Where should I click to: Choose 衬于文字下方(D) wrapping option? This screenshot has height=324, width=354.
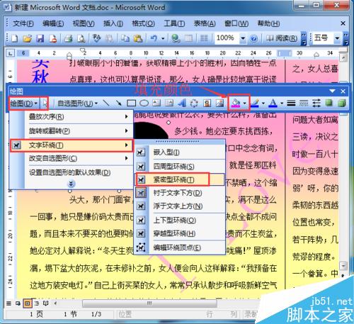click(x=180, y=193)
